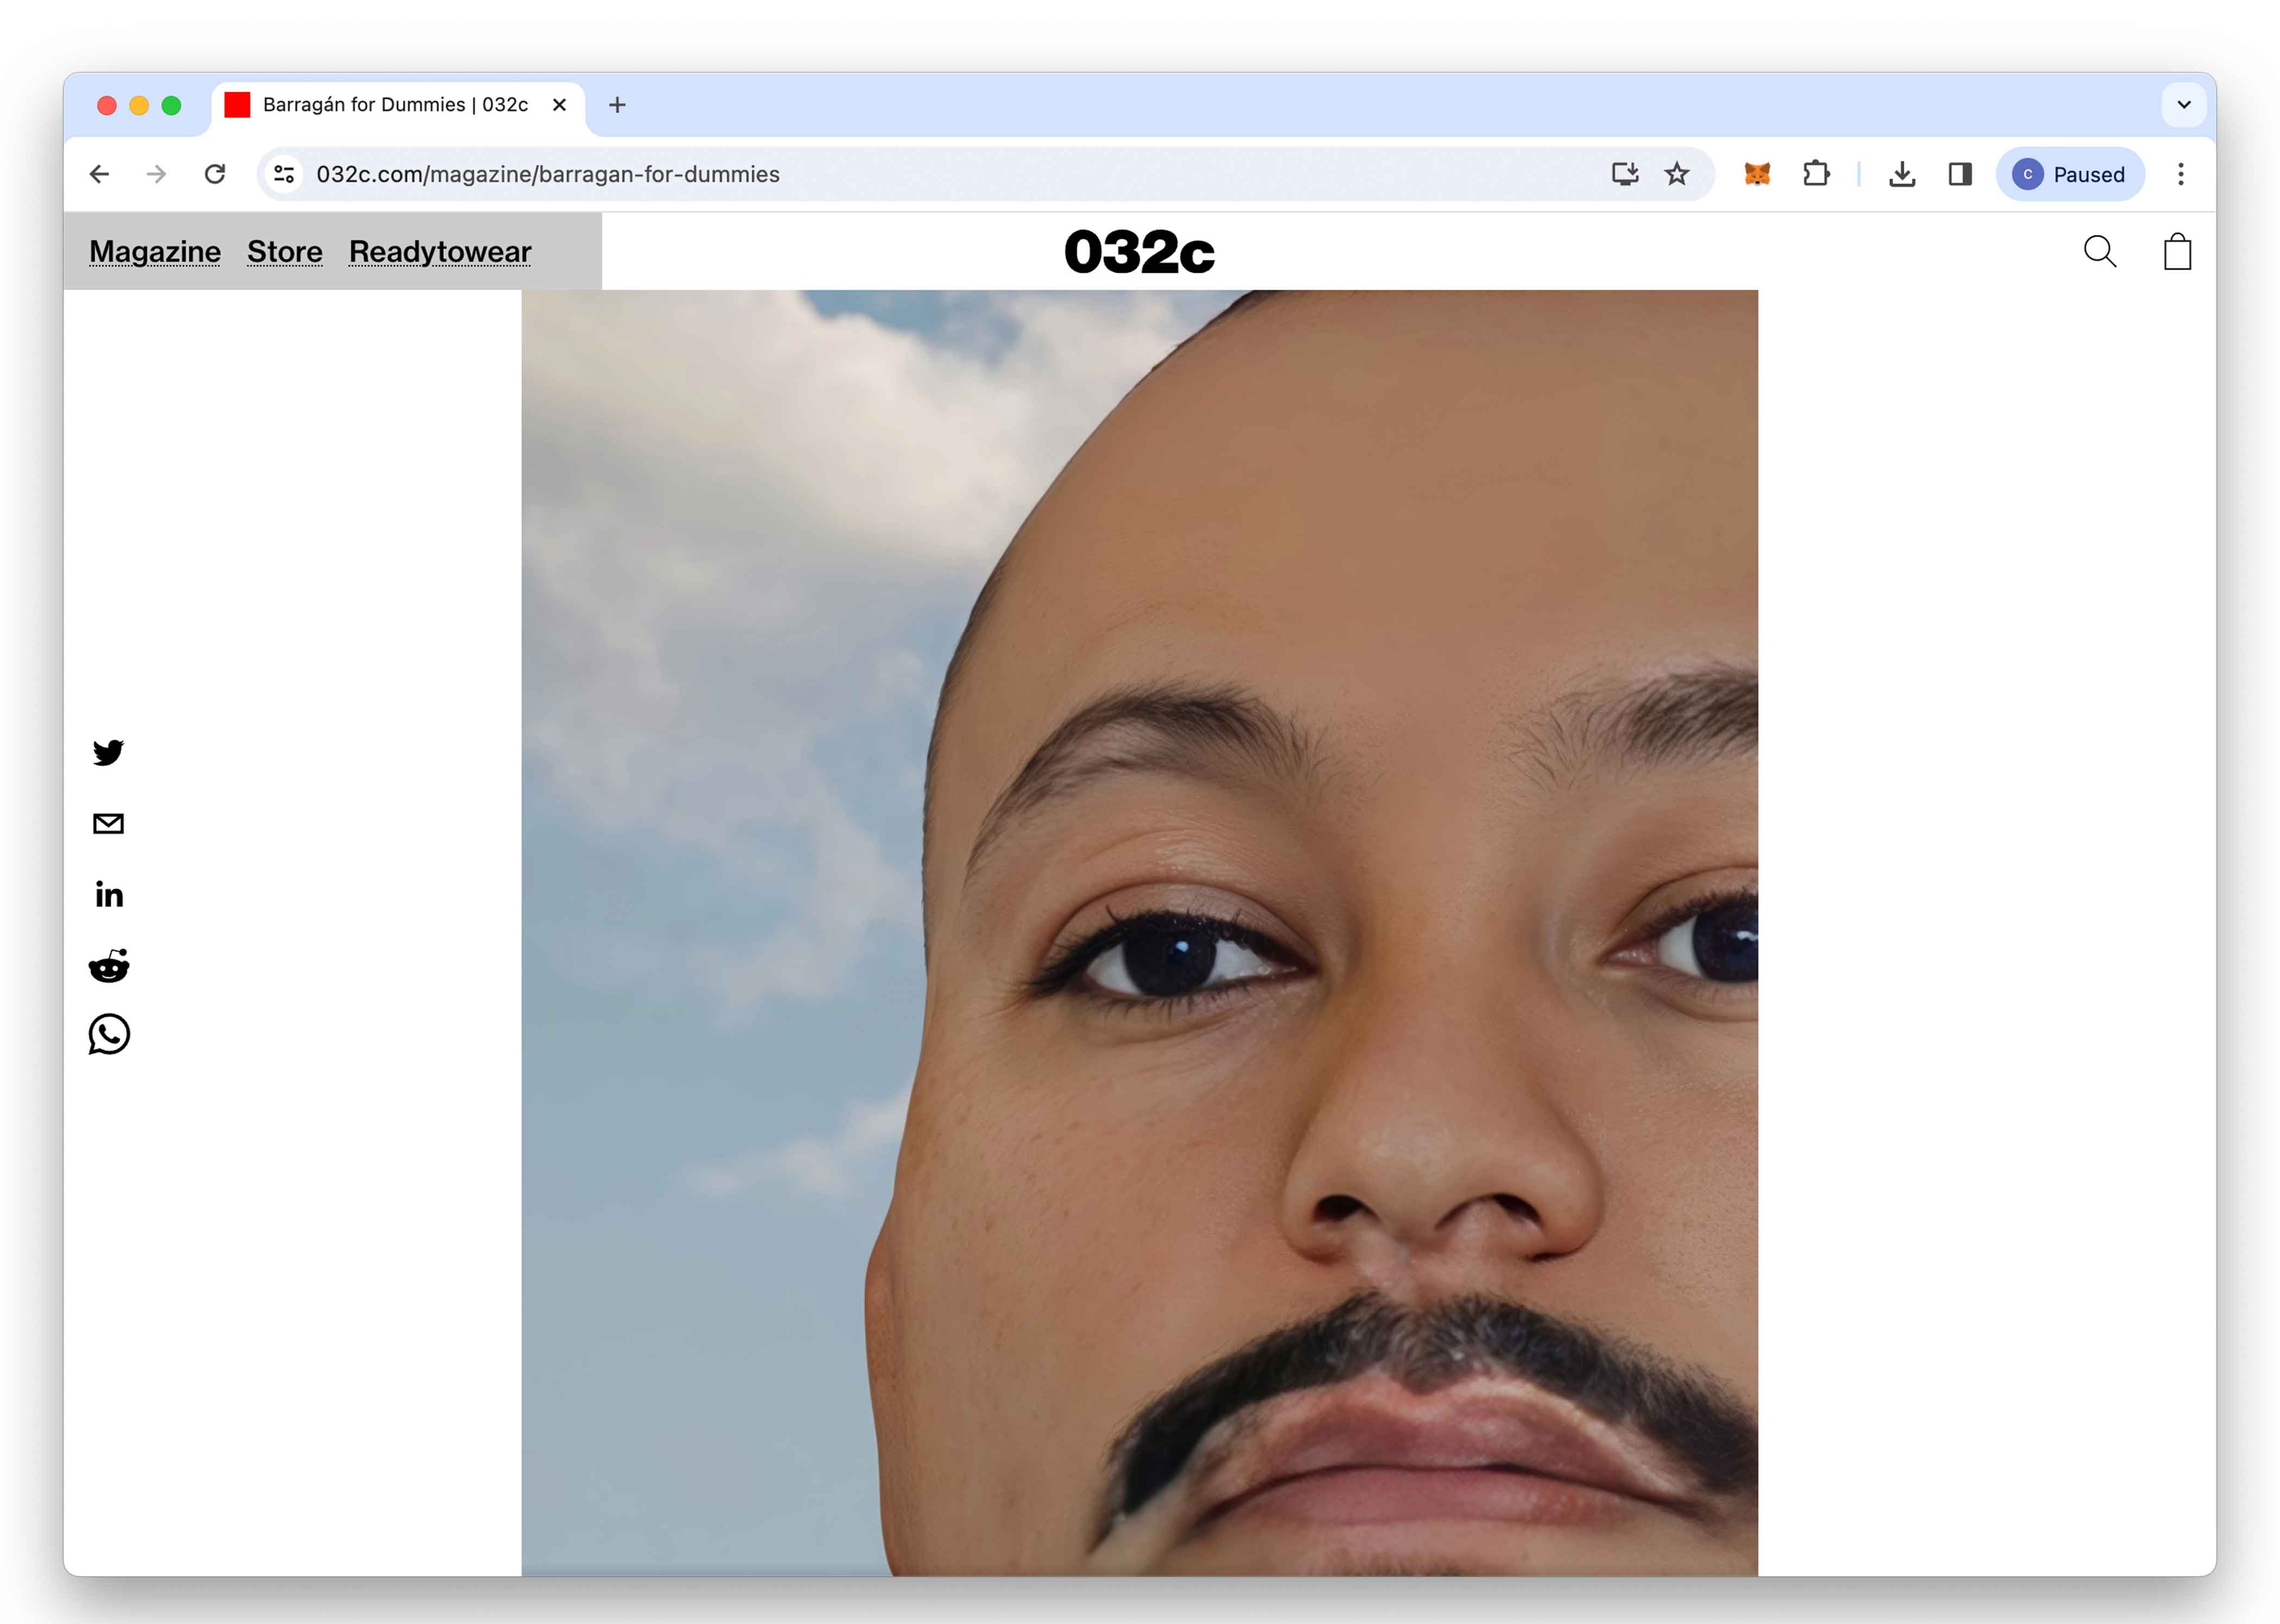View site information in address bar
Screen dimensions: 2280x1624
point(284,174)
